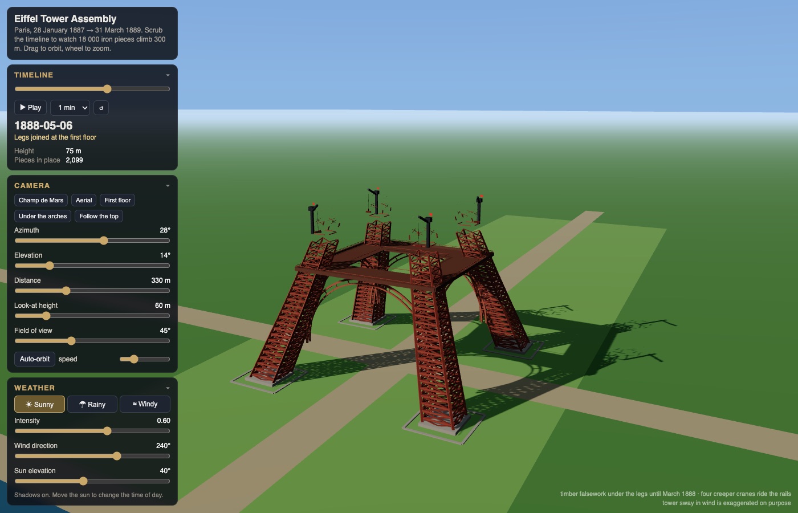
Task: Click the Wind direction slider handle
Action: point(117,456)
